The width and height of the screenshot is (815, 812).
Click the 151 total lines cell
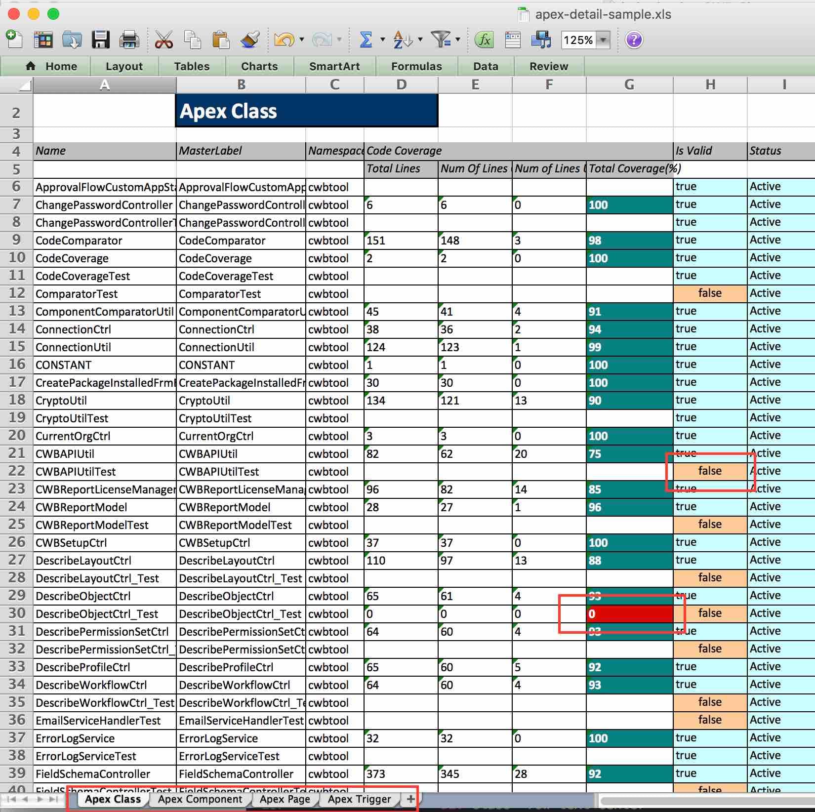click(401, 241)
